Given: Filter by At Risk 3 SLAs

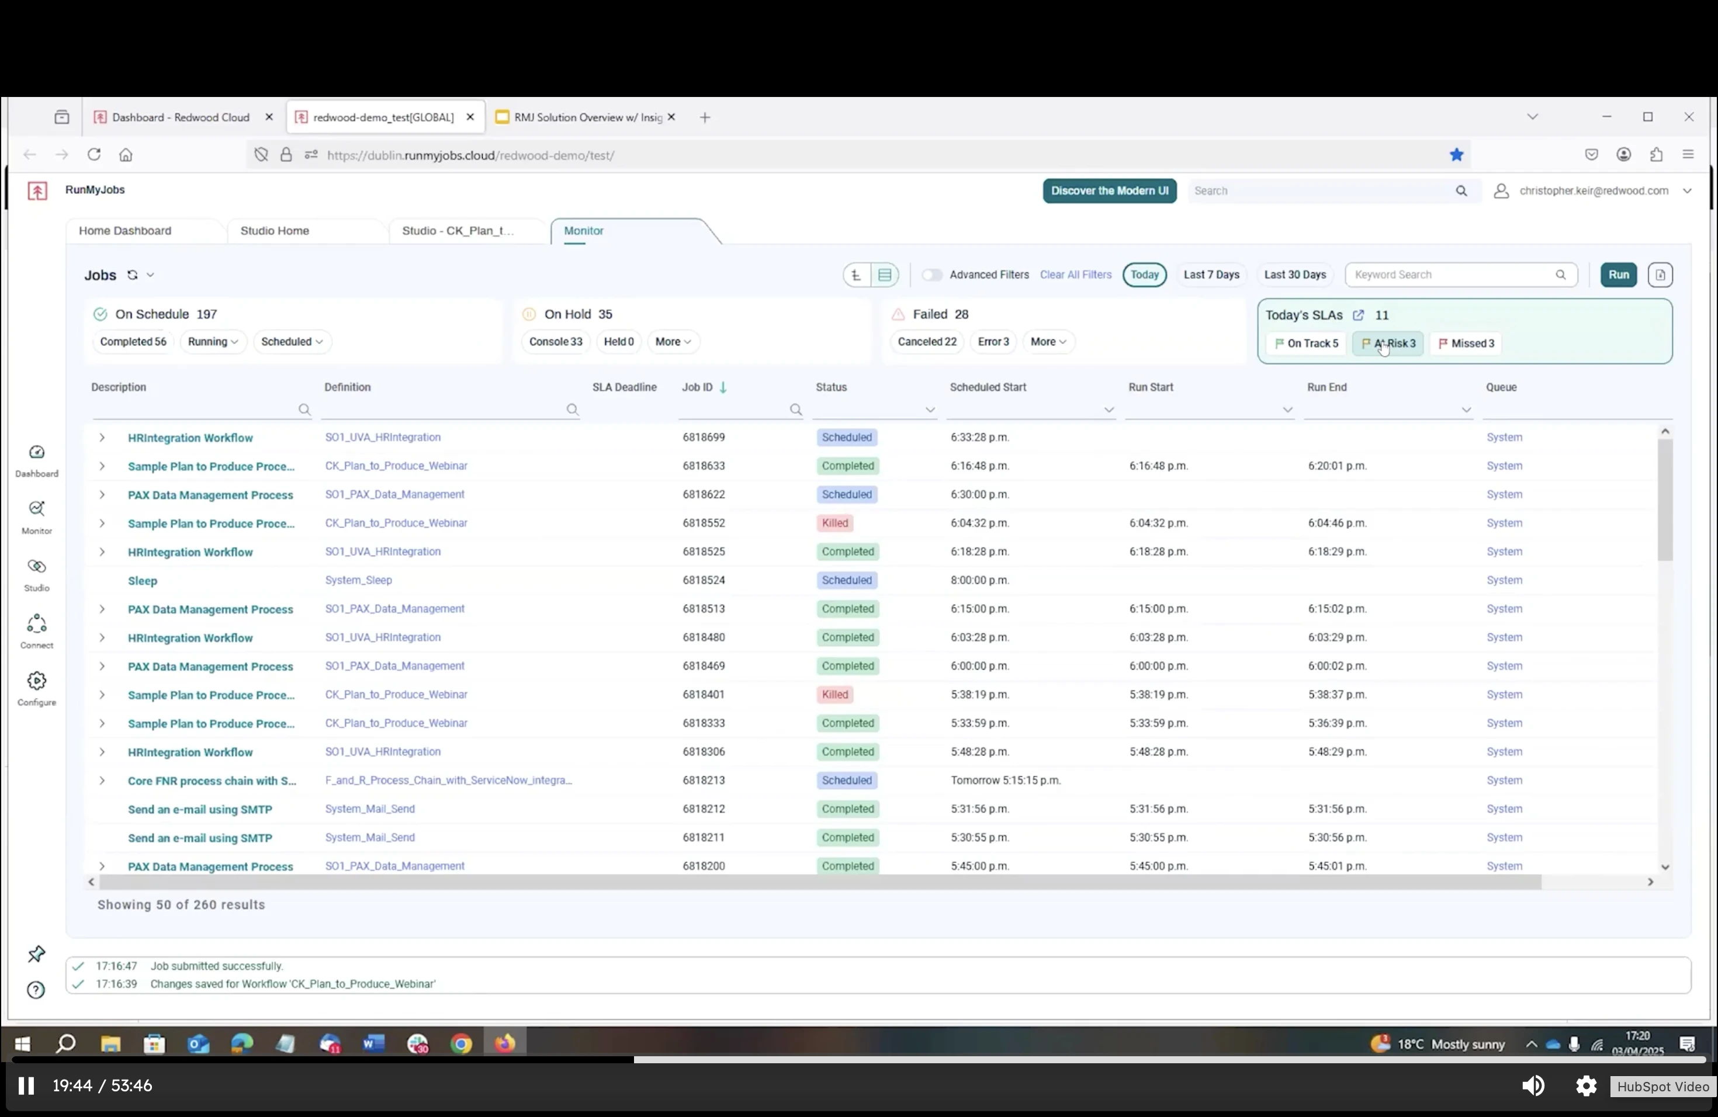Looking at the screenshot, I should click(1388, 344).
